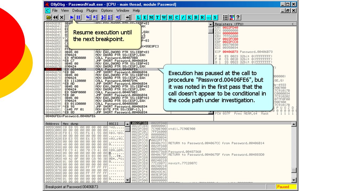
Task: Open the Debug menu
Action: (x=78, y=11)
